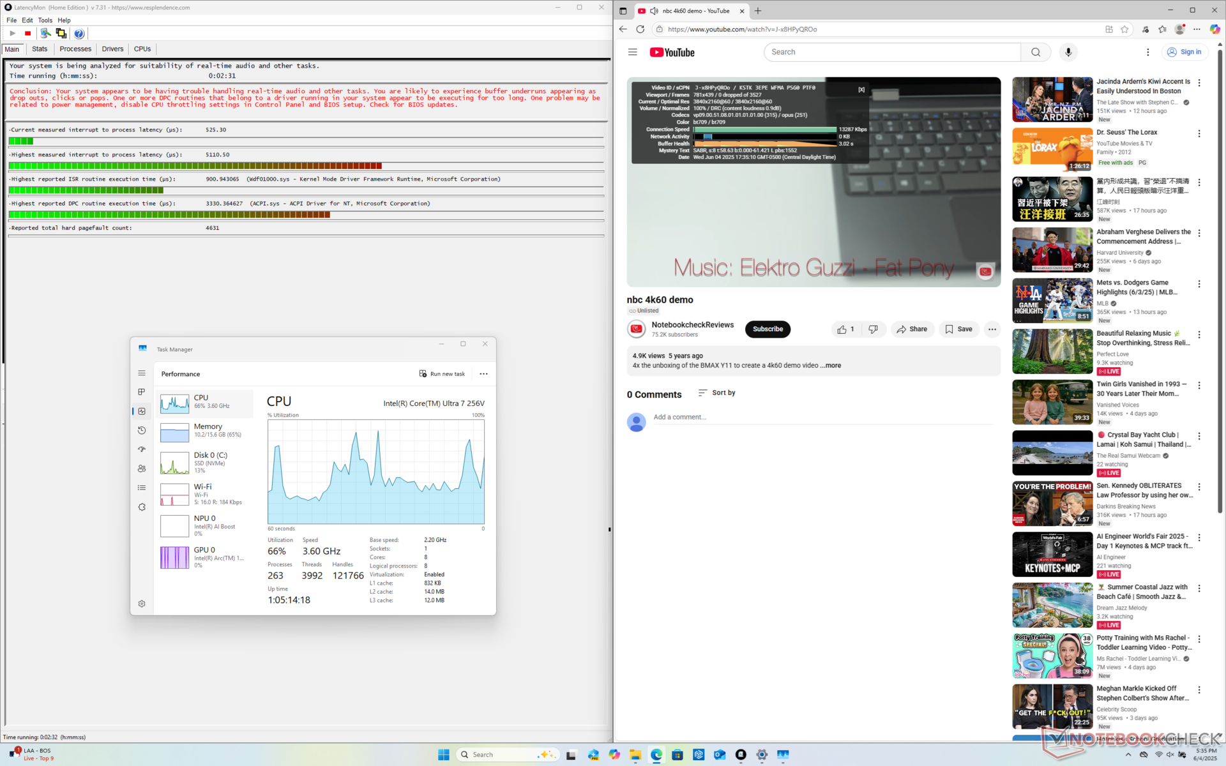
Task: Go back in the Edge browser
Action: point(623,29)
